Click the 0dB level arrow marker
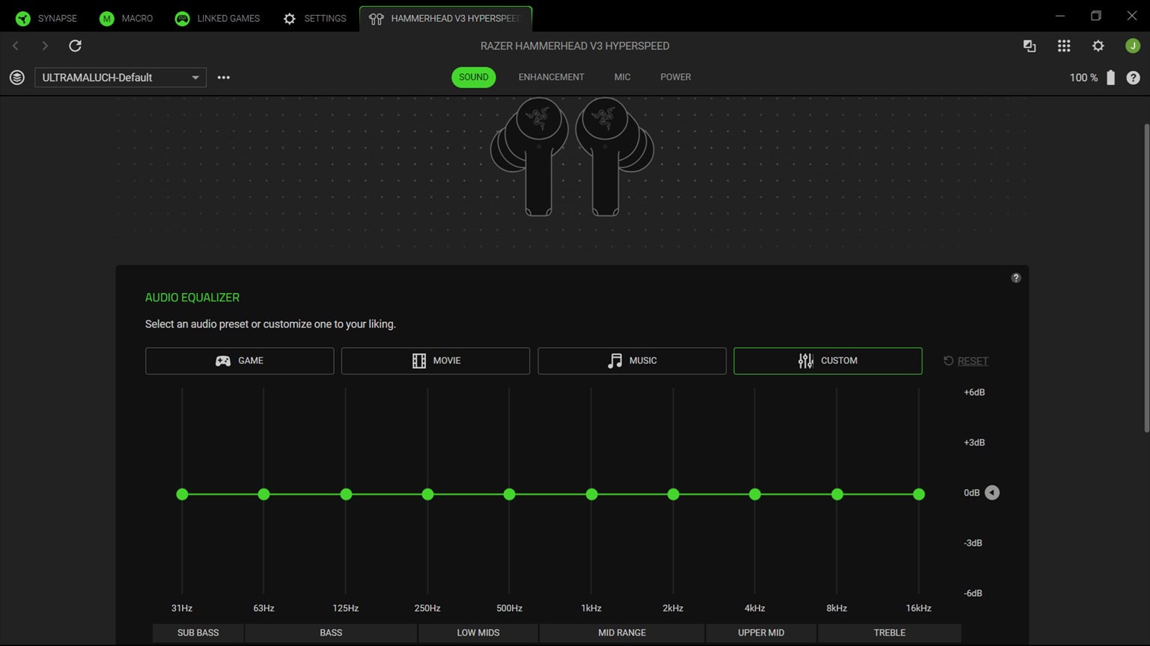The width and height of the screenshot is (1150, 646). [x=992, y=493]
